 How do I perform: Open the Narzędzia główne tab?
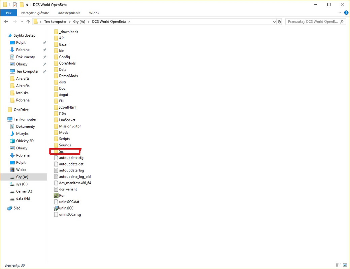coord(35,13)
